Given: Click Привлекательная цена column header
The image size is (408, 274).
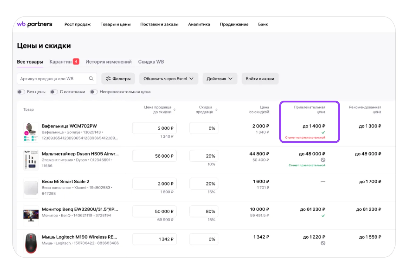Looking at the screenshot, I should (x=309, y=109).
